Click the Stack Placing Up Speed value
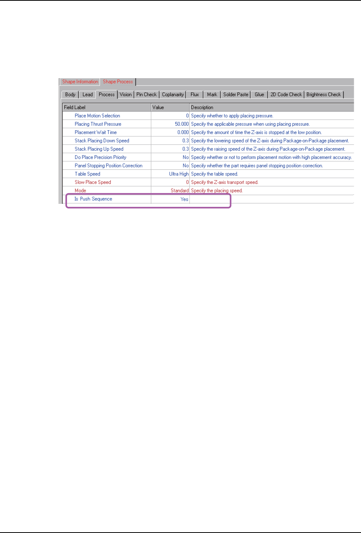This screenshot has height=533, width=361. click(186, 149)
